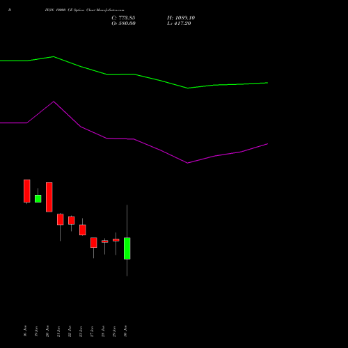Click the "D" label at top left

pyautogui.click(x=10, y=10)
